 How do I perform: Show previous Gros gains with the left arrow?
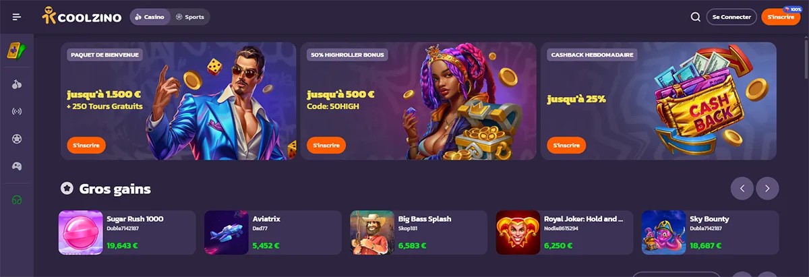tap(742, 189)
